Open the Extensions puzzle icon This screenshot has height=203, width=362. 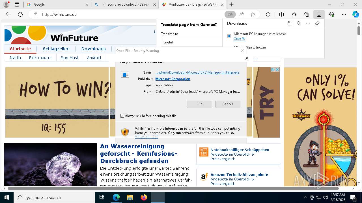pyautogui.click(x=268, y=14)
